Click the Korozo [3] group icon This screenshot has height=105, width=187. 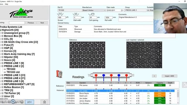pyautogui.click(x=3, y=51)
